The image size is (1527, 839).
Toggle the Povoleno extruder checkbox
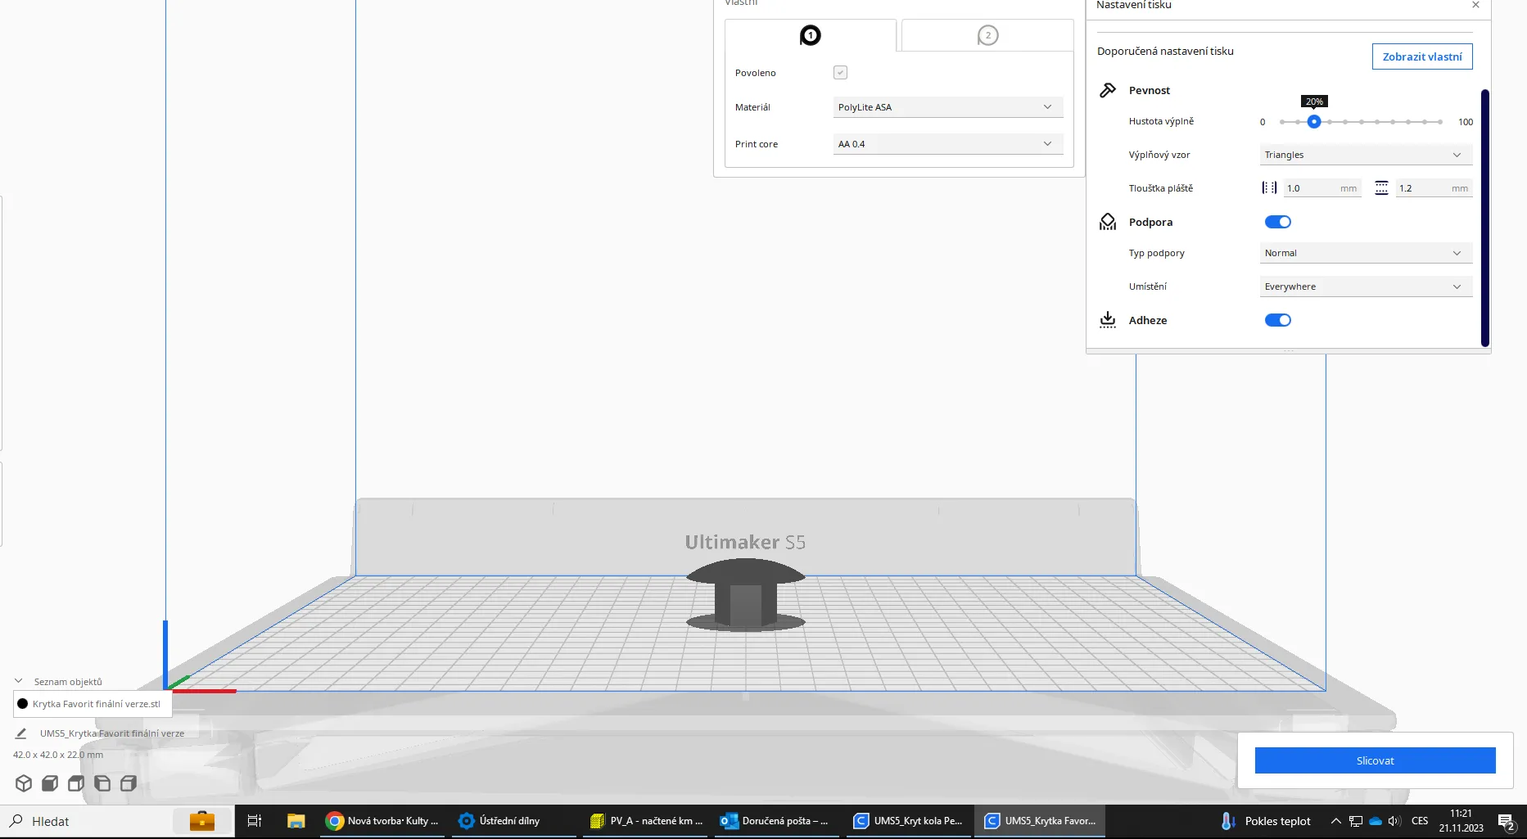coord(840,73)
